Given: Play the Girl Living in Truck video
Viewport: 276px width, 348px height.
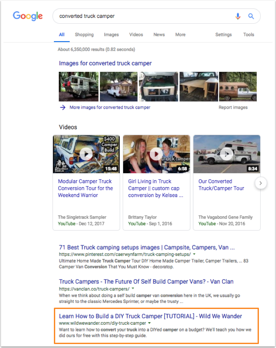Looking at the screenshot, I should 156,154.
